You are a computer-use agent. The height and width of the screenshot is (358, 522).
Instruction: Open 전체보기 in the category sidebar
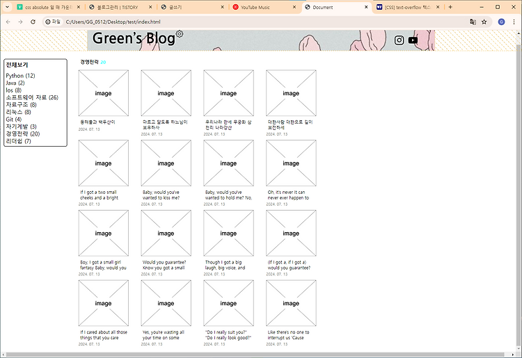[17, 65]
